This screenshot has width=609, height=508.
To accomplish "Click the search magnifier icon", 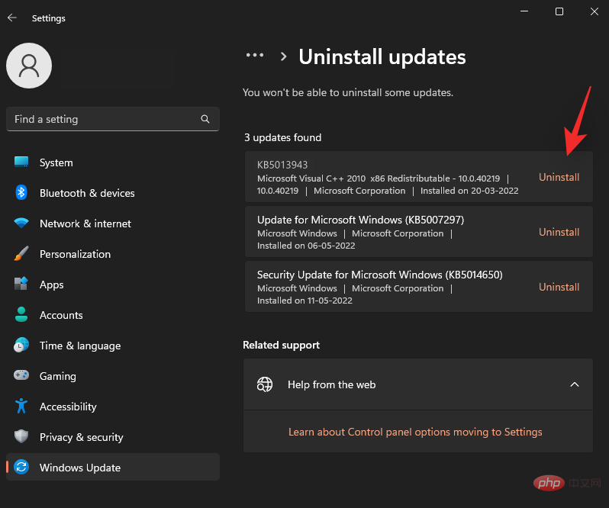I will pos(205,119).
